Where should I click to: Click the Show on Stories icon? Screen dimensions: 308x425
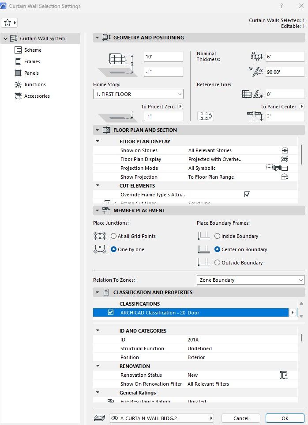point(285,150)
